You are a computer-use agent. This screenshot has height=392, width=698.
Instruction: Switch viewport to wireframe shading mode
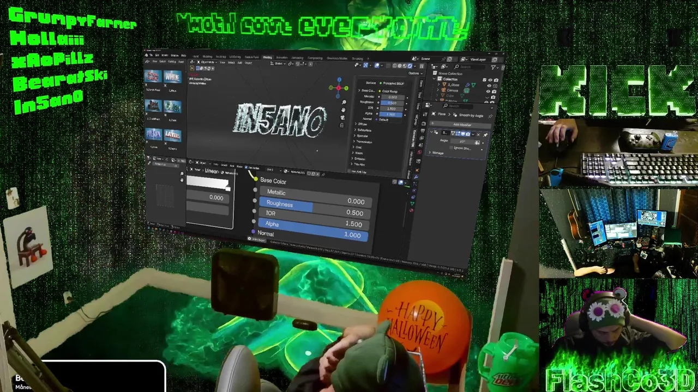[395, 66]
